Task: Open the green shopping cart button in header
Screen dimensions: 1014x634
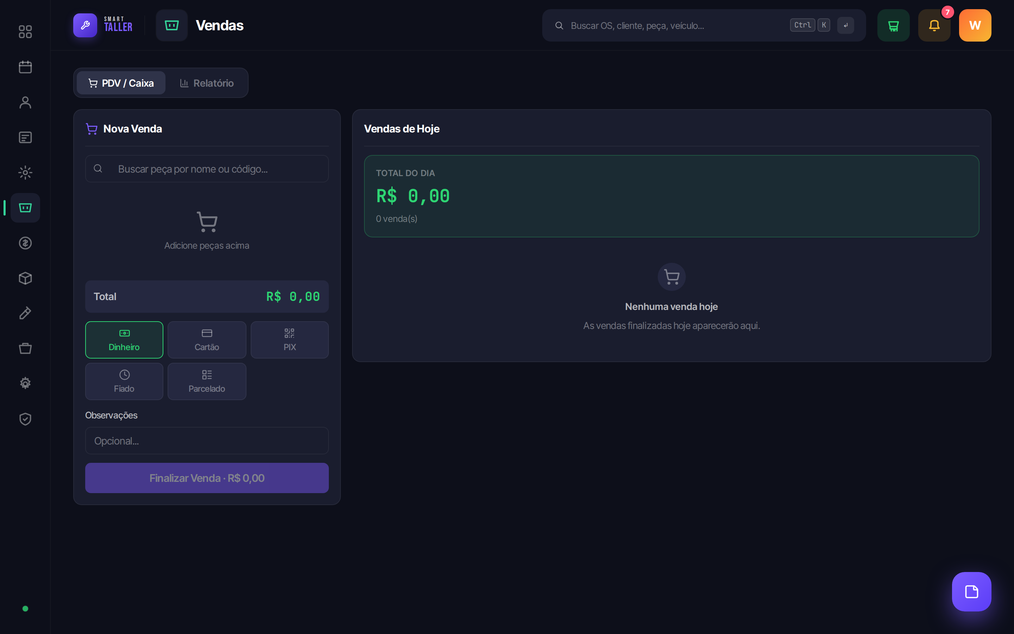Action: (x=893, y=26)
